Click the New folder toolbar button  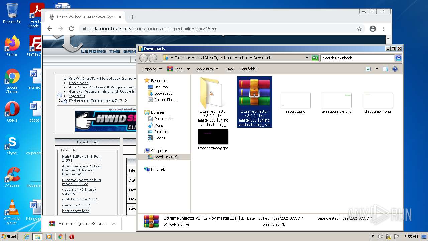coord(248,69)
